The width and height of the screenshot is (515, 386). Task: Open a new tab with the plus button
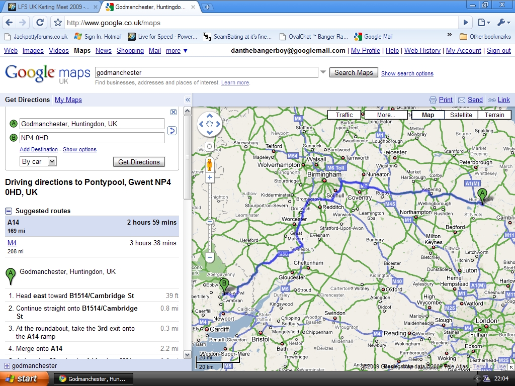(207, 7)
